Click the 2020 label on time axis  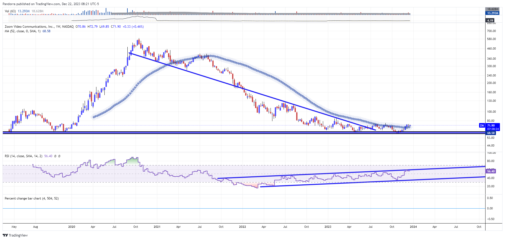tap(72, 227)
